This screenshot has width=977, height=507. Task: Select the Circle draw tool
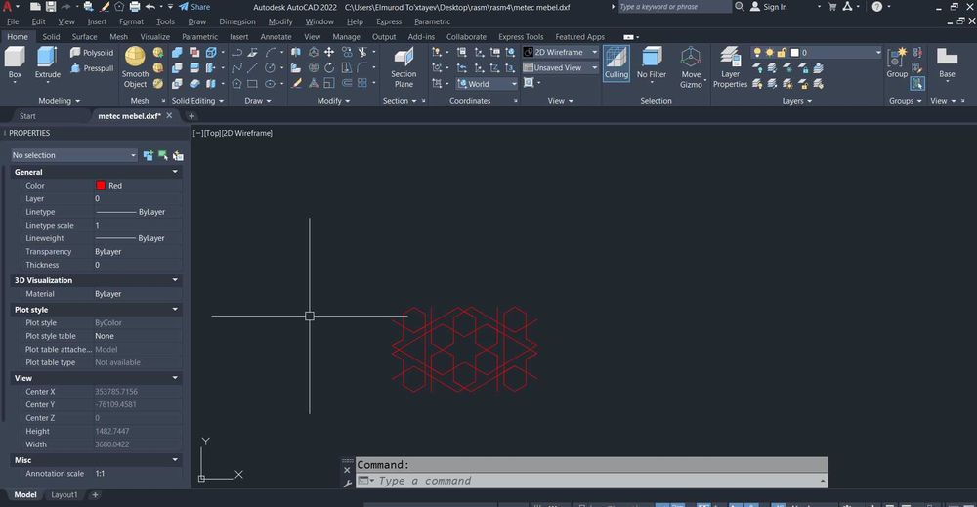click(270, 67)
